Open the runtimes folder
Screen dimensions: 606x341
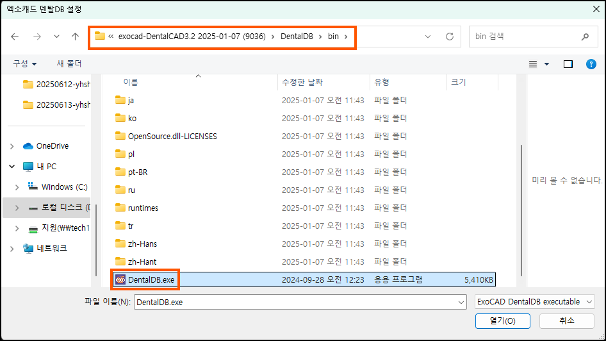143,208
